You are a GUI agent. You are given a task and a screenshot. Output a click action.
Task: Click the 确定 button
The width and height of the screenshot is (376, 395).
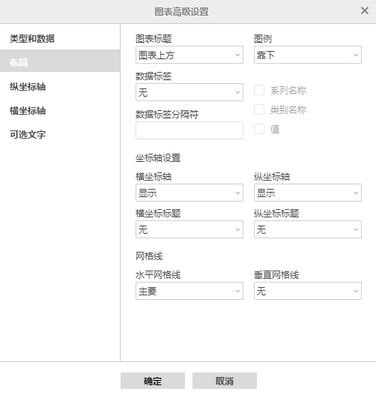click(153, 381)
